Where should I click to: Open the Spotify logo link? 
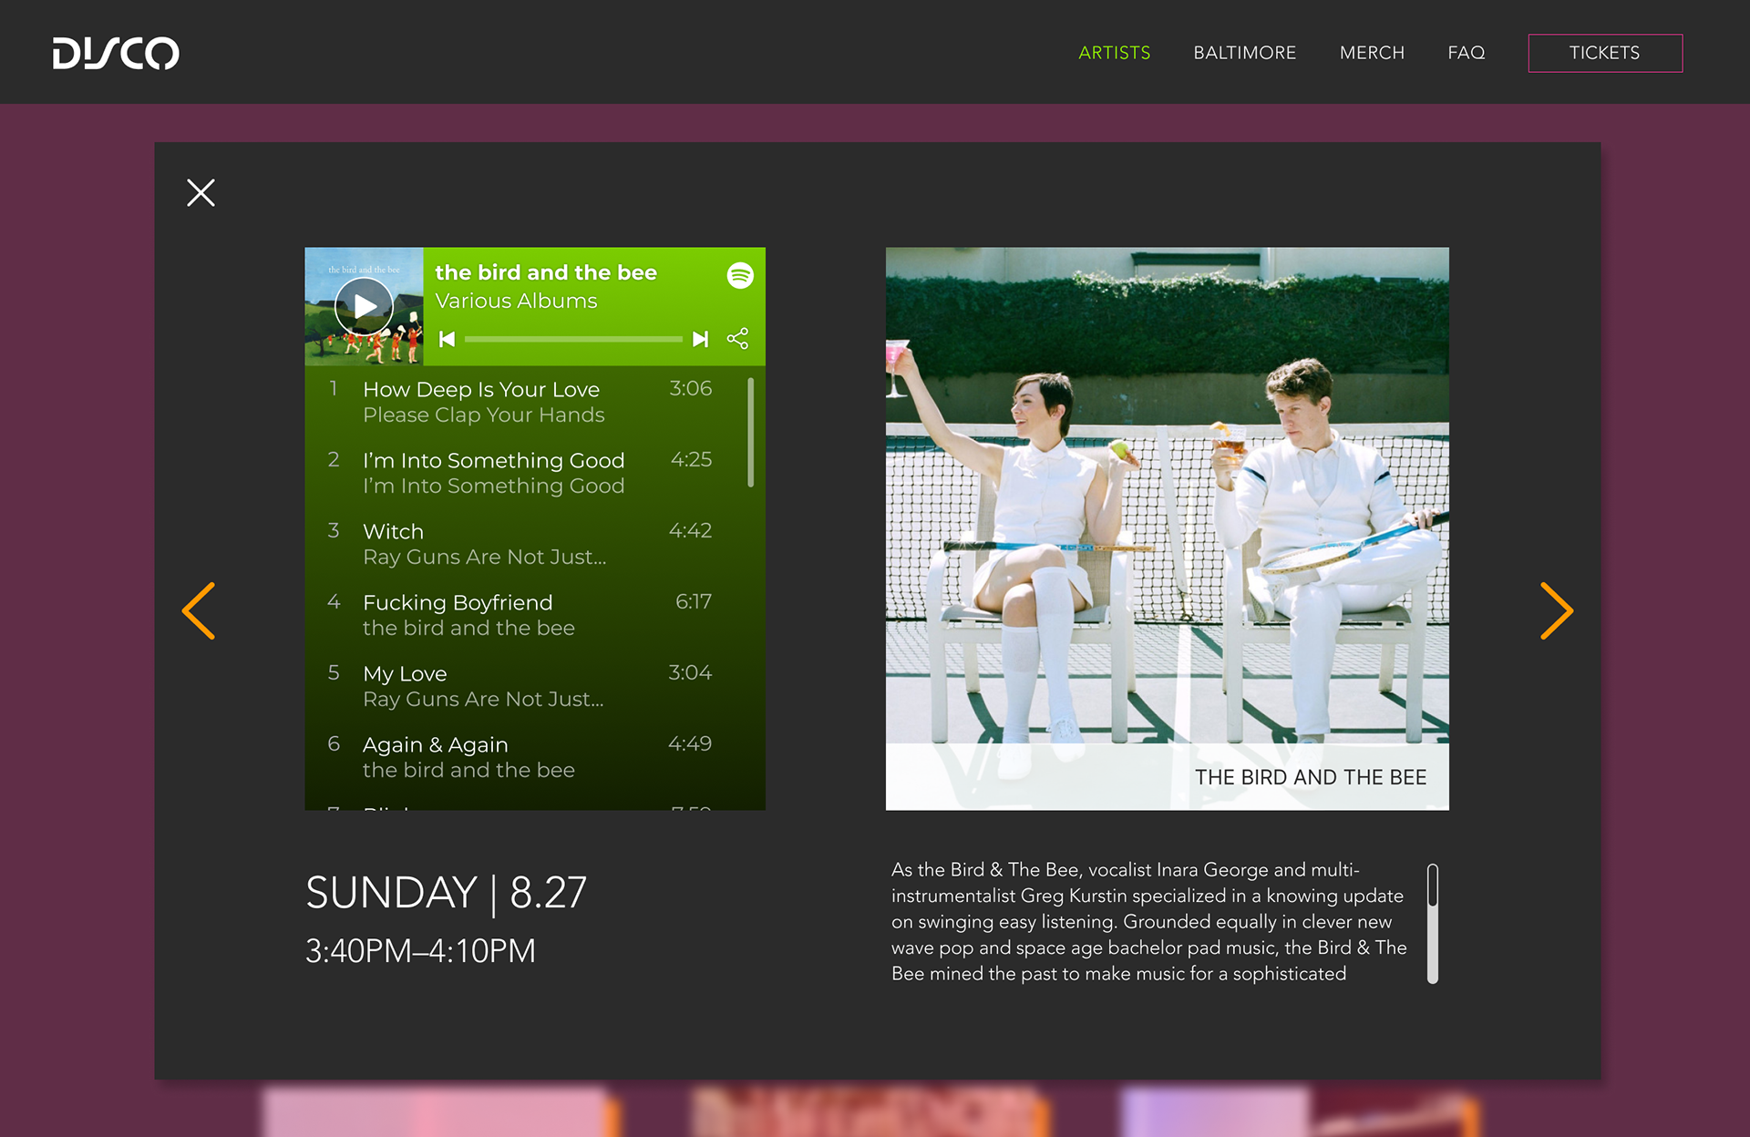pyautogui.click(x=740, y=274)
